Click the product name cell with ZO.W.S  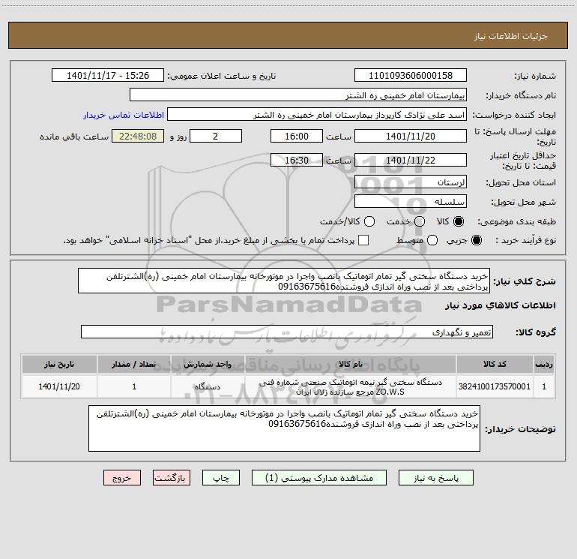(x=351, y=387)
